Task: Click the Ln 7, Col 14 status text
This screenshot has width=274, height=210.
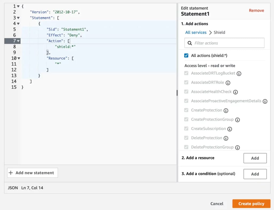Action: (32, 188)
